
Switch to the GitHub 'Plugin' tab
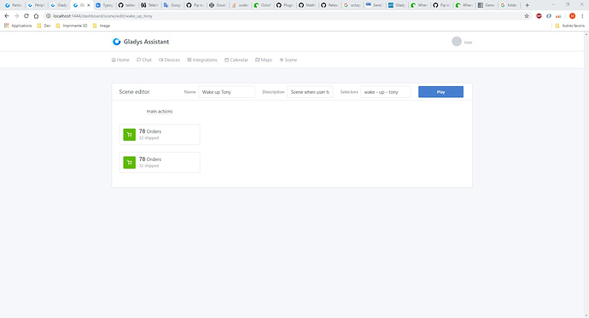tap(285, 5)
